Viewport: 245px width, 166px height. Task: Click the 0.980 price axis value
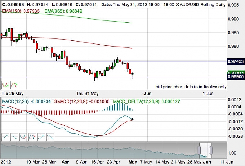[233, 46]
